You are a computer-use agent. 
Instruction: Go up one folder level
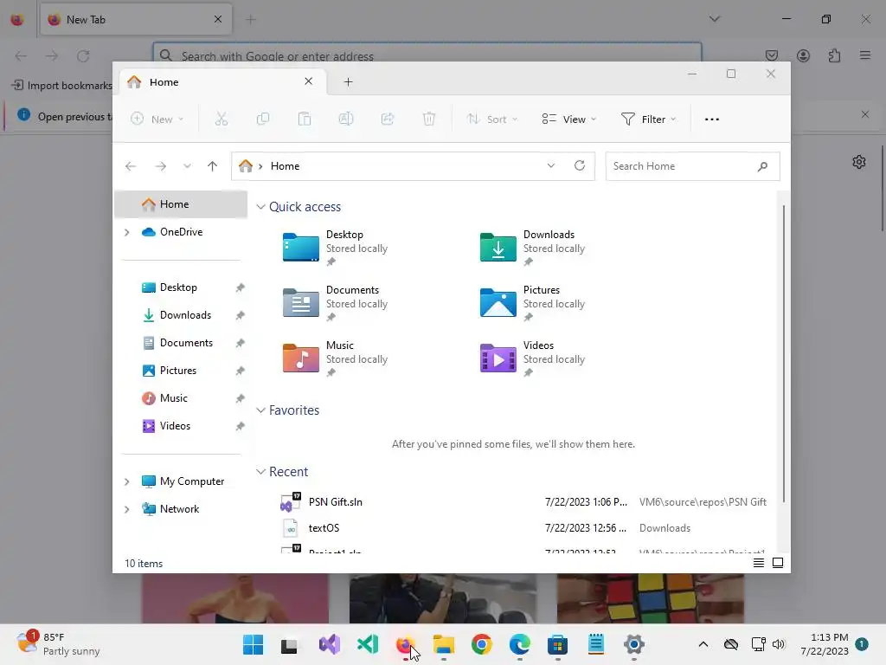(x=212, y=166)
